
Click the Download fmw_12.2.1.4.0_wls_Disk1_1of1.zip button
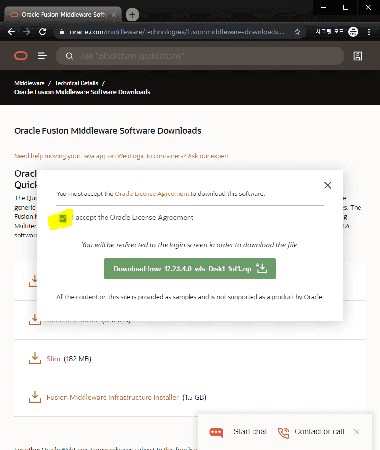click(190, 269)
